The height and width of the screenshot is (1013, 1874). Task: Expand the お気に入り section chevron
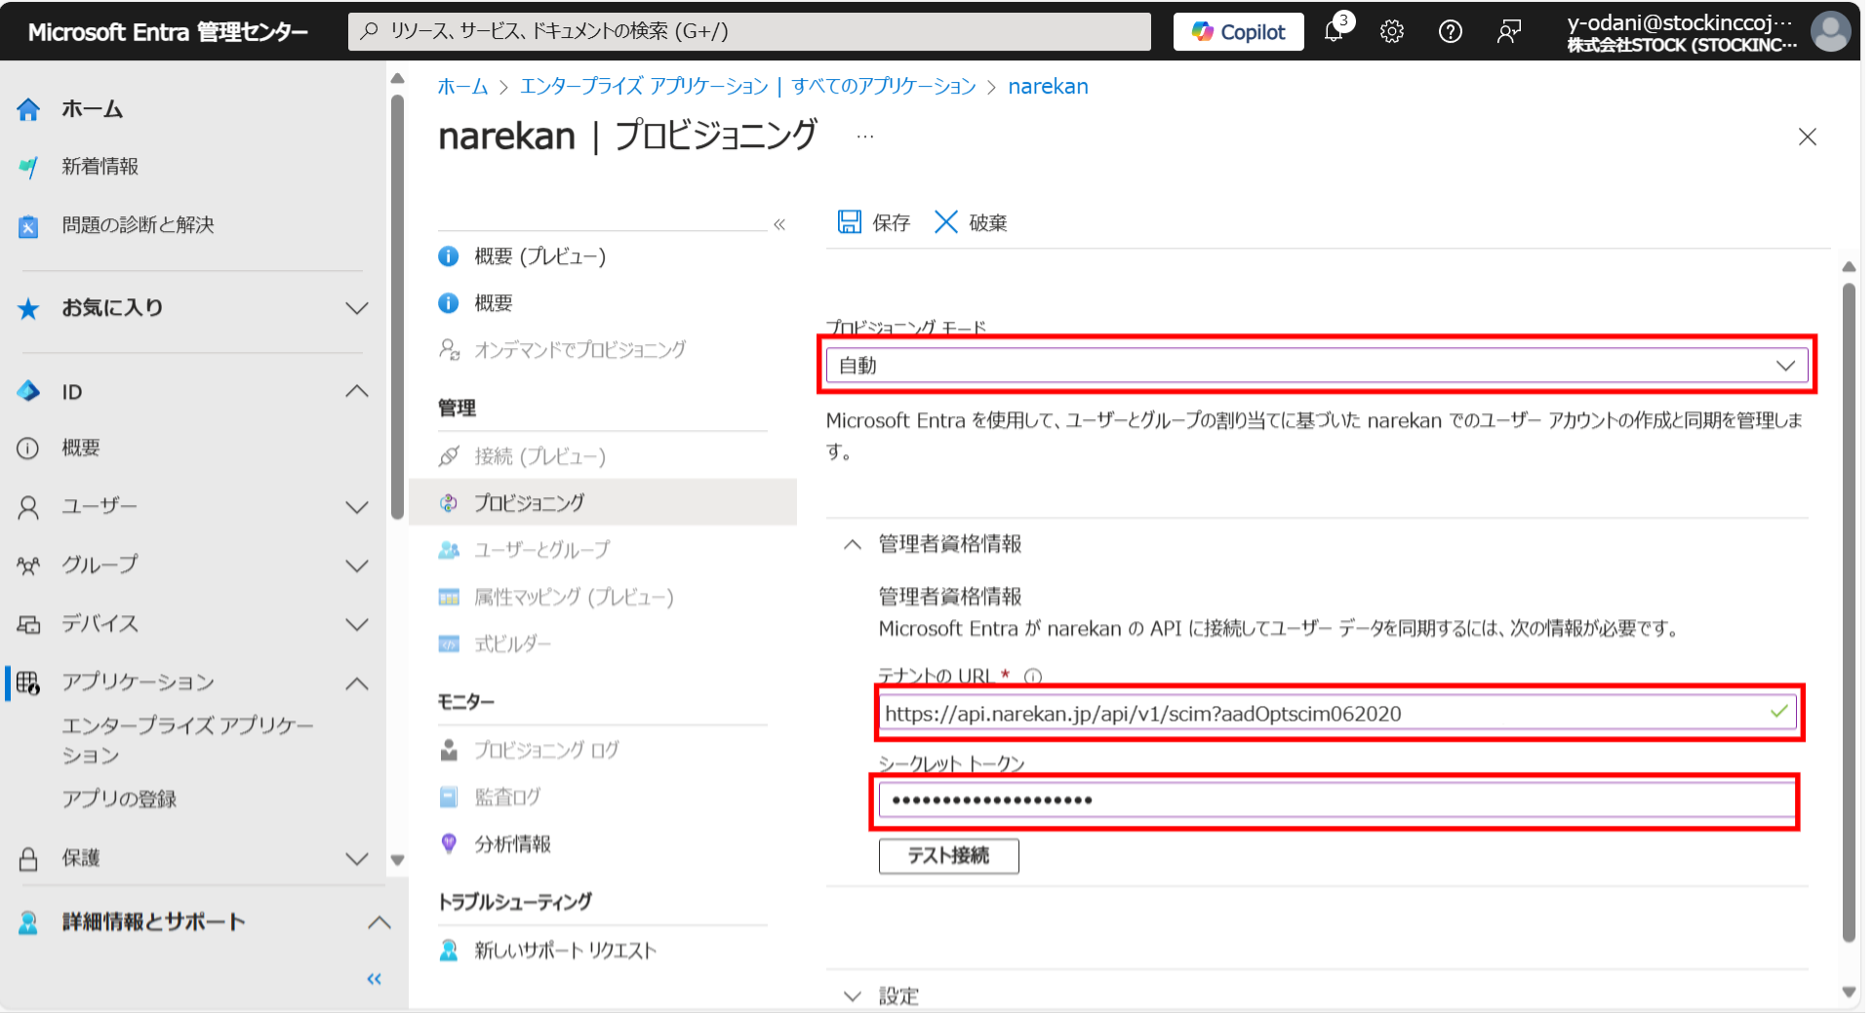pyautogui.click(x=357, y=308)
